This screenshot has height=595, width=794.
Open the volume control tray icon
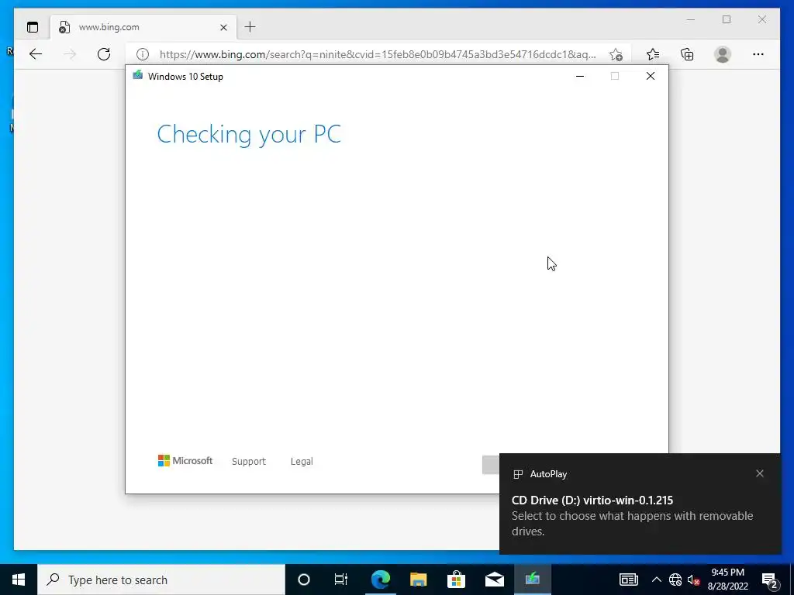click(693, 580)
